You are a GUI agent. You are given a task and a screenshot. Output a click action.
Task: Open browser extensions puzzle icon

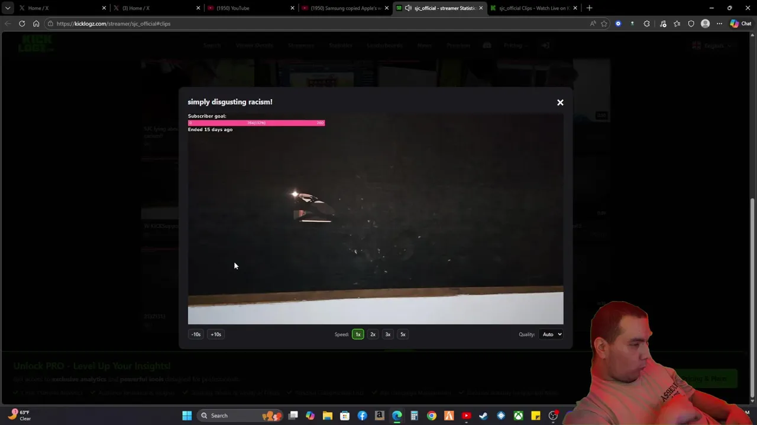646,24
